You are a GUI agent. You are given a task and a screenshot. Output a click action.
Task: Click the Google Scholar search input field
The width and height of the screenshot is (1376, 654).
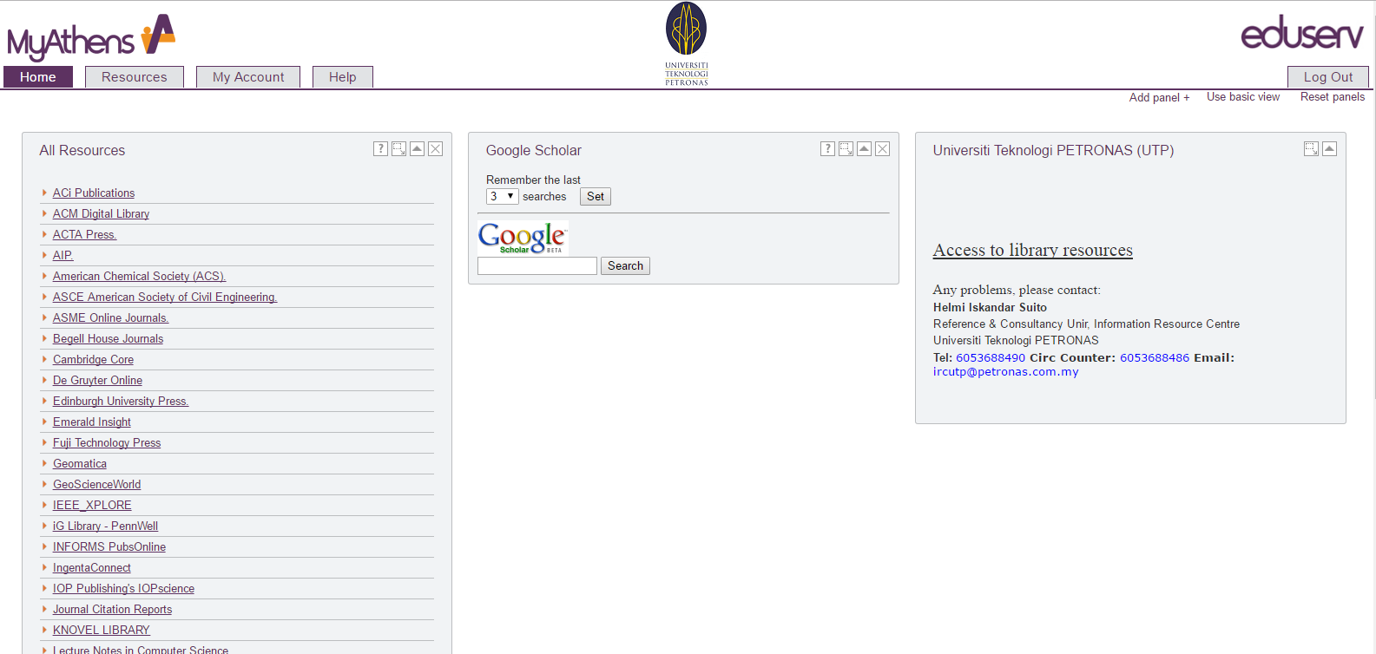pyautogui.click(x=537, y=266)
